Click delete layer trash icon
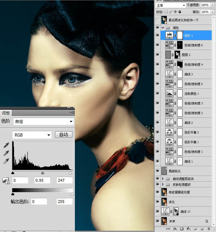 (x=208, y=229)
